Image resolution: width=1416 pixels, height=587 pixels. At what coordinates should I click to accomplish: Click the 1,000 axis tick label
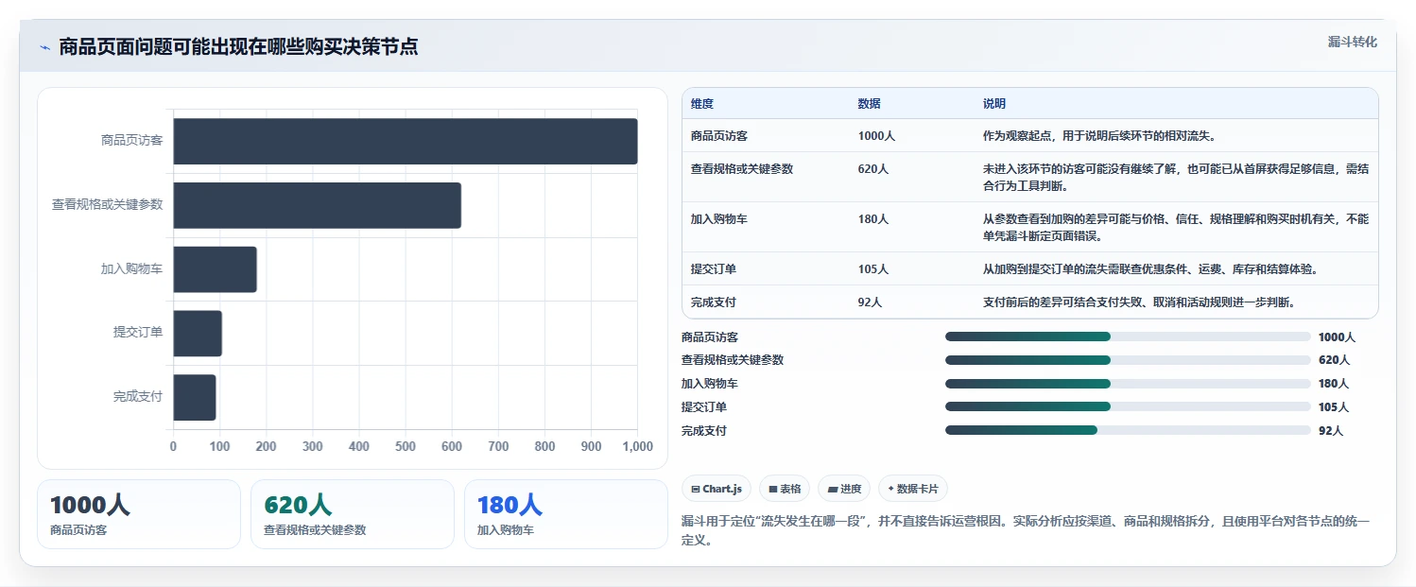(x=637, y=446)
